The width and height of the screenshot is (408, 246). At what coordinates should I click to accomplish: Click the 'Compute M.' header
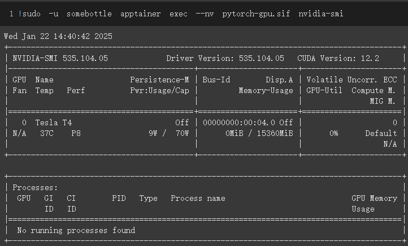tap(374, 91)
